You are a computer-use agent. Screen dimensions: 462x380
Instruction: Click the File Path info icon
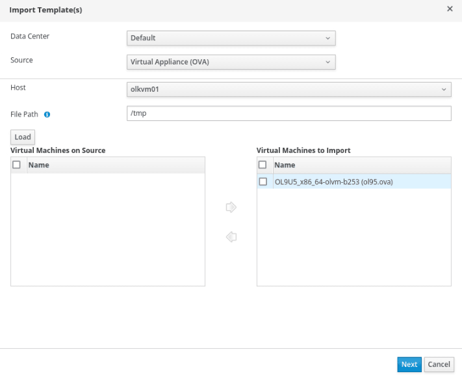pos(47,115)
